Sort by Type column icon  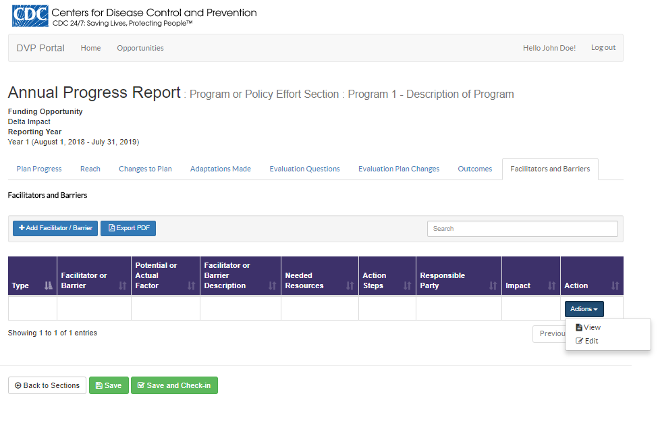coord(48,285)
